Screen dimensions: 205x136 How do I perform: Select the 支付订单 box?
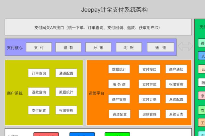pyautogui.click(x=149, y=99)
